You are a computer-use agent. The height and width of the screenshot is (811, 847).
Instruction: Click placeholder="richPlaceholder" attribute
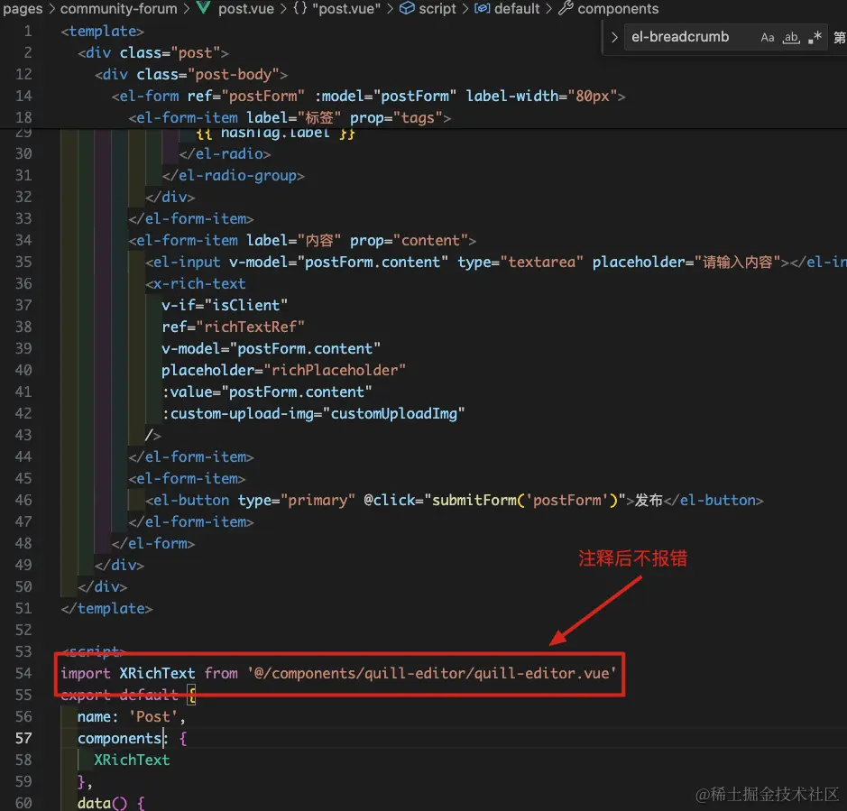[283, 370]
